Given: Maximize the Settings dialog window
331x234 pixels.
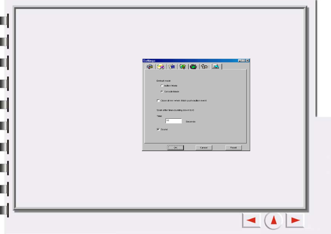Looking at the screenshot, I should (x=243, y=61).
